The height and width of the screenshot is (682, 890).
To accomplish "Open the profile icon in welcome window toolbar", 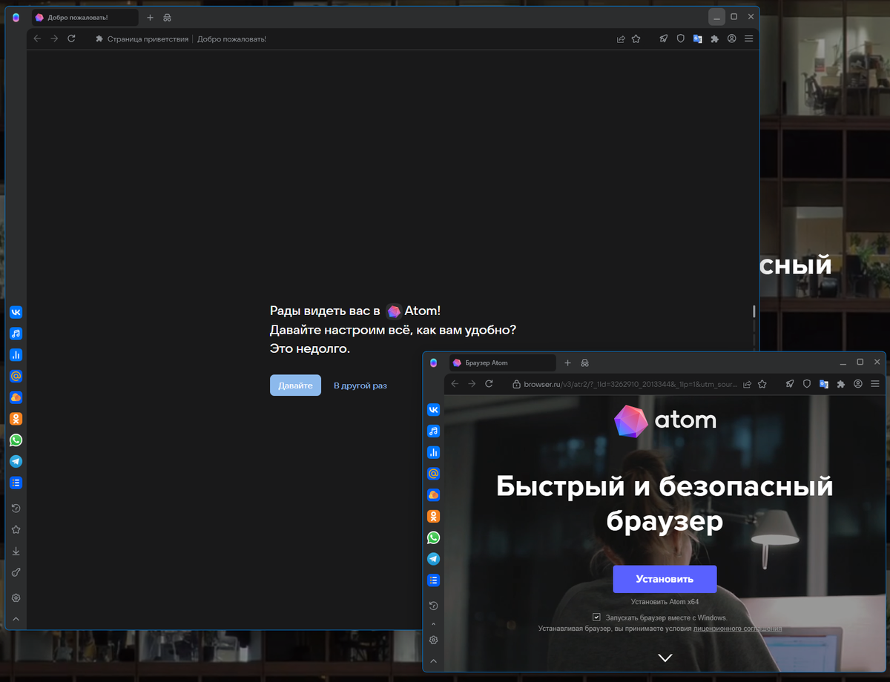I will coord(732,39).
